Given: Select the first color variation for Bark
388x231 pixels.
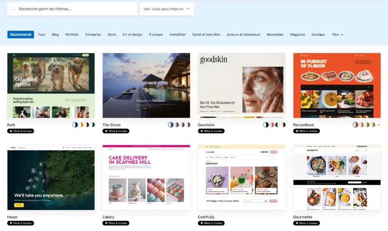Looking at the screenshot, I should point(75,125).
